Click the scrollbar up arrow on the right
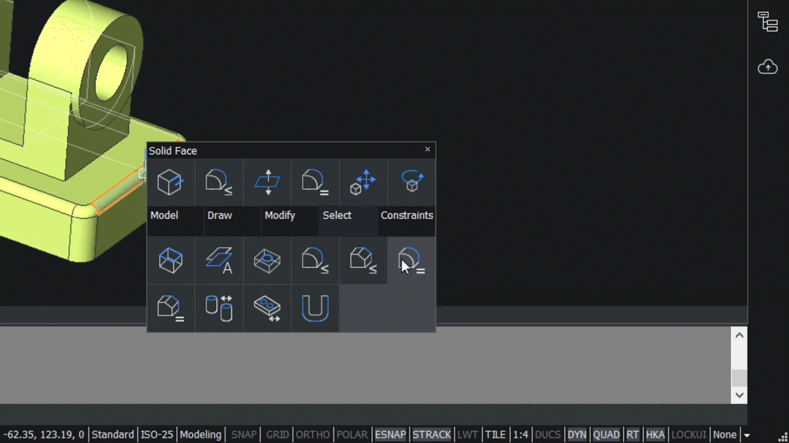789x443 pixels. tap(739, 335)
